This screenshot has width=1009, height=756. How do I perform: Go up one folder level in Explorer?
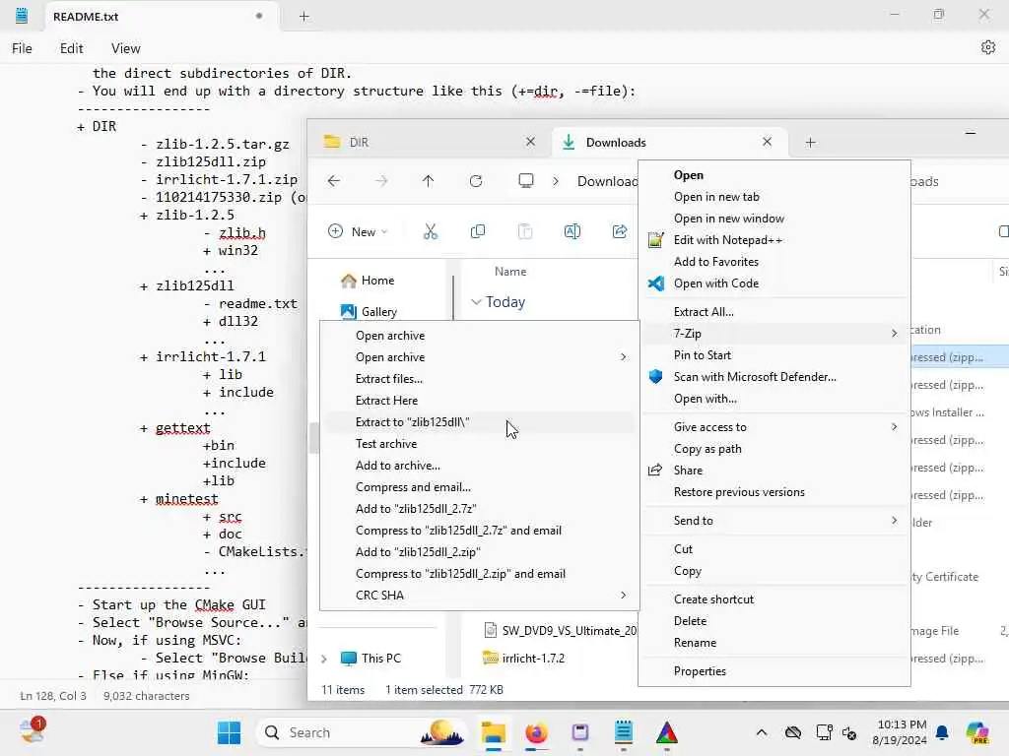coord(428,181)
